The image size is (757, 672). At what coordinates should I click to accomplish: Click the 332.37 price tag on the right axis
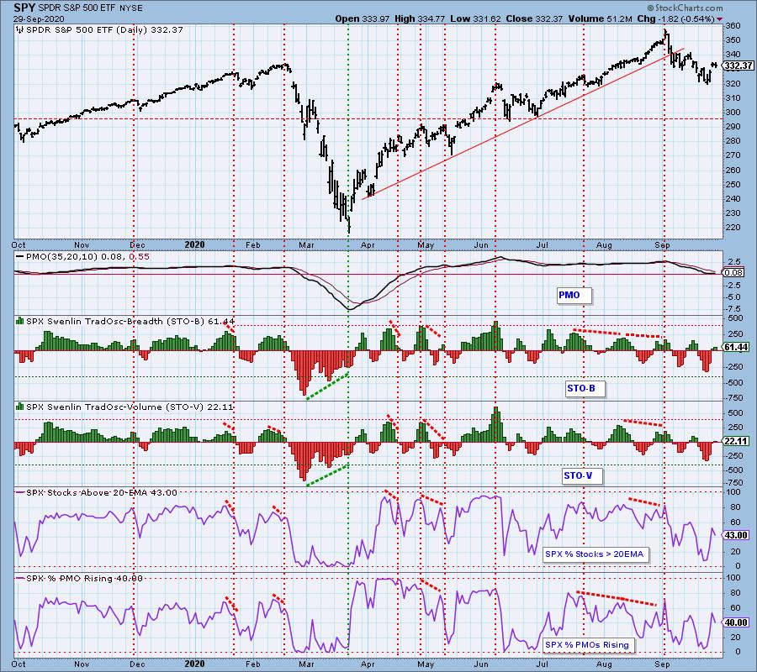738,66
